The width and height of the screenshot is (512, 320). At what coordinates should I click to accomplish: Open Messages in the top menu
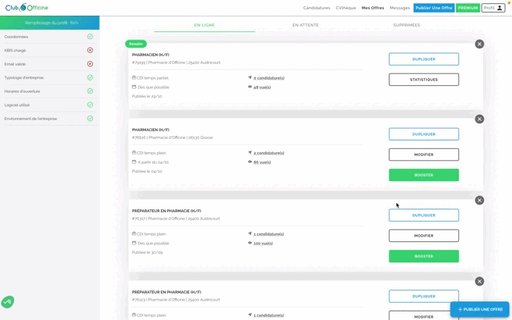(400, 8)
